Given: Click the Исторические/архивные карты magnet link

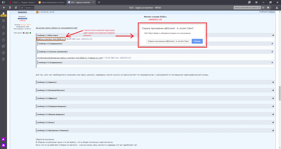Looking at the screenshot, I should [70, 58].
